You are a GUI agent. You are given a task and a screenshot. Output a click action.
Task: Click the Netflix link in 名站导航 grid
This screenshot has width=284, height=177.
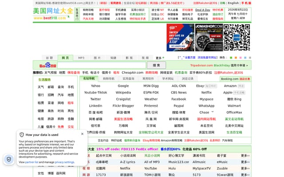(206, 92)
